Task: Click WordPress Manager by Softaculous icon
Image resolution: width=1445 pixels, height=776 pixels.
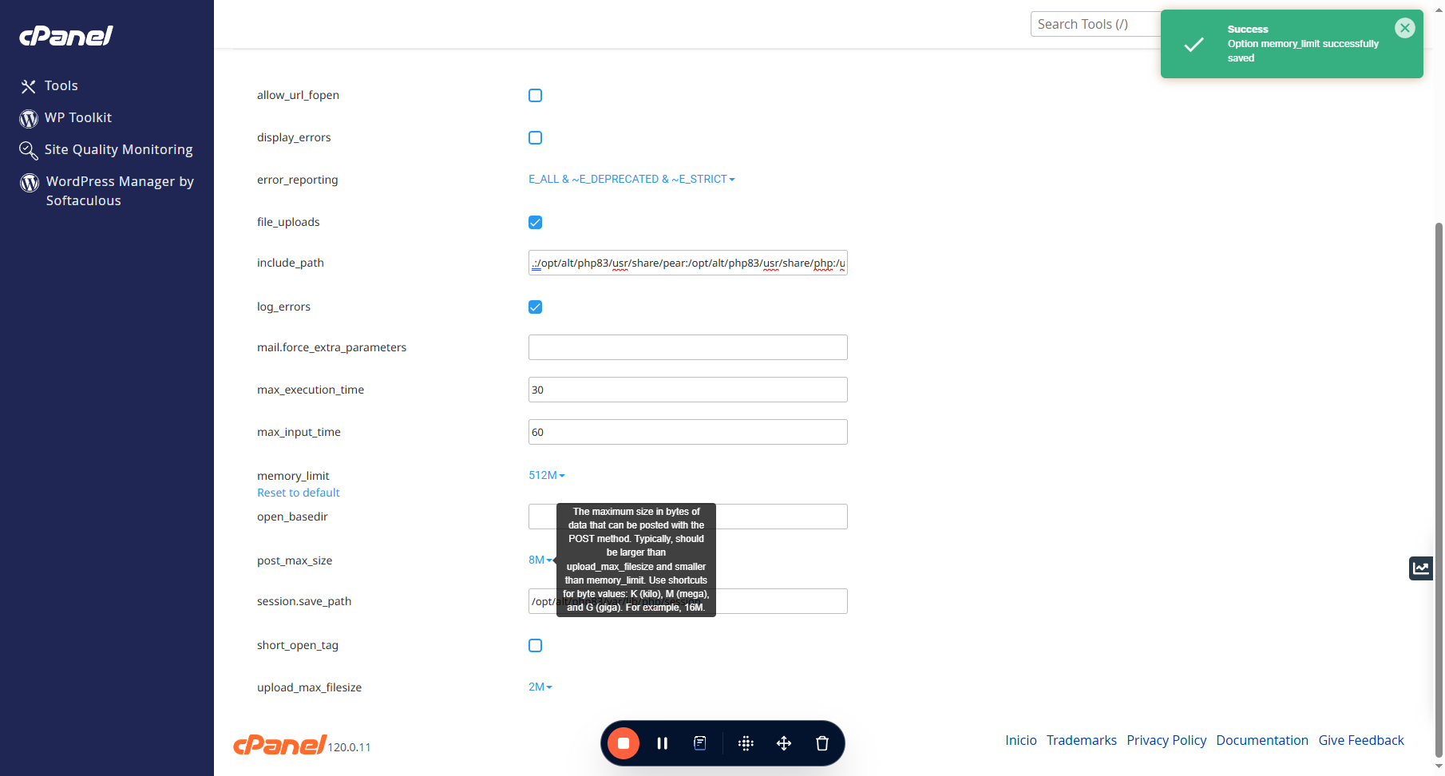Action: (30, 182)
